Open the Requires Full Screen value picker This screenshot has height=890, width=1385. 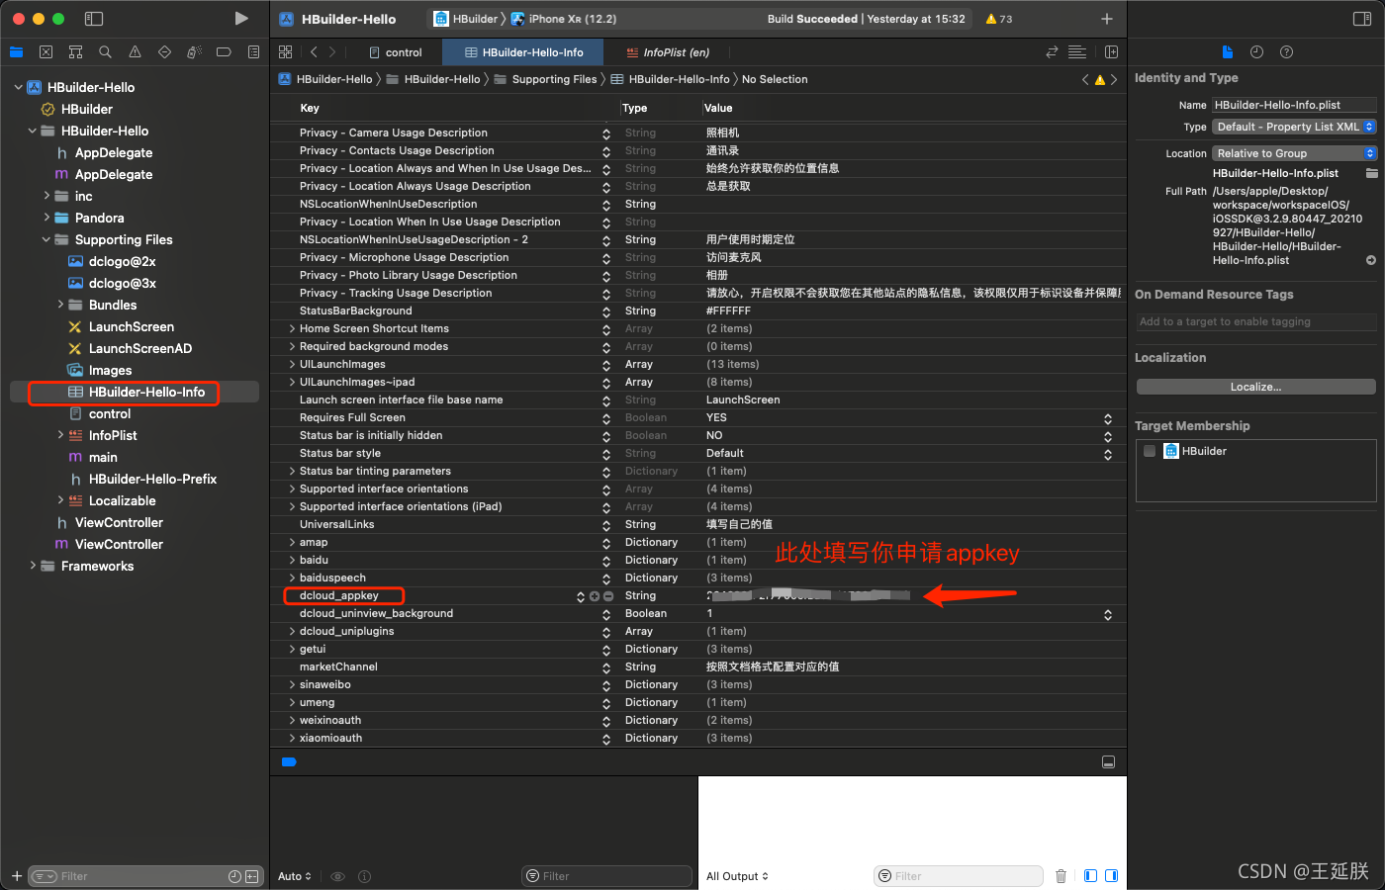(1108, 418)
